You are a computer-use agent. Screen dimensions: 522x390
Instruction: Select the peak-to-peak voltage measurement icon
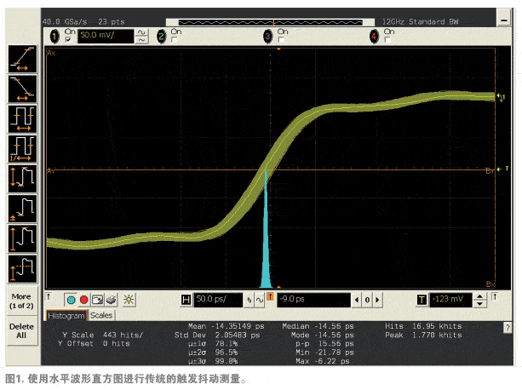click(x=21, y=176)
